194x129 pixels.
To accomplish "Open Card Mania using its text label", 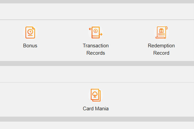I will pyautogui.click(x=96, y=109).
